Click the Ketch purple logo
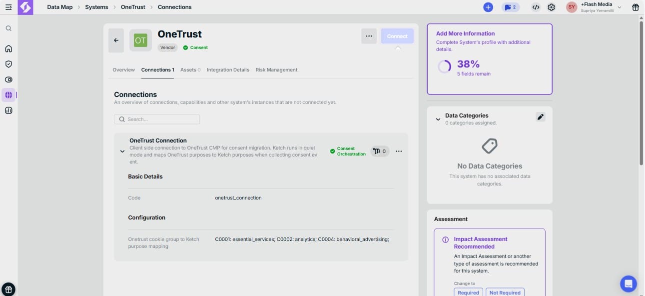This screenshot has width=645, height=296. 25,7
